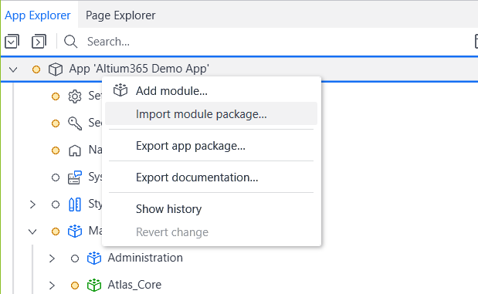Select the App 'Altium365 Demo App' row
The width and height of the screenshot is (478, 294).
click(239, 69)
